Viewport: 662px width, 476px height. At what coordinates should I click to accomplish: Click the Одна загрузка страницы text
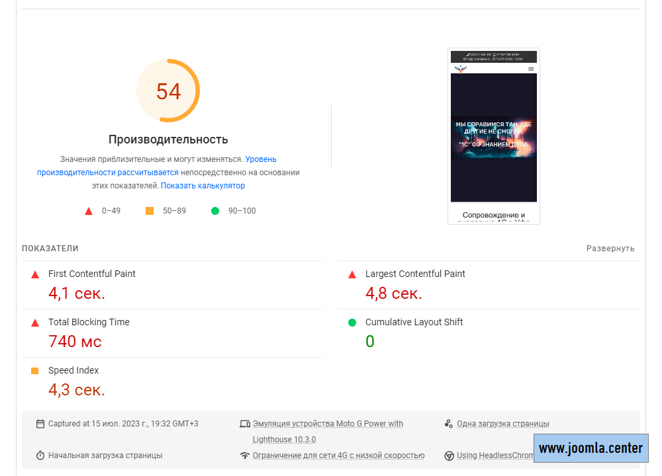[502, 424]
